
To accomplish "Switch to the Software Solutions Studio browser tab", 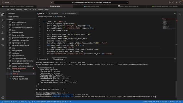I will point(91,6).
